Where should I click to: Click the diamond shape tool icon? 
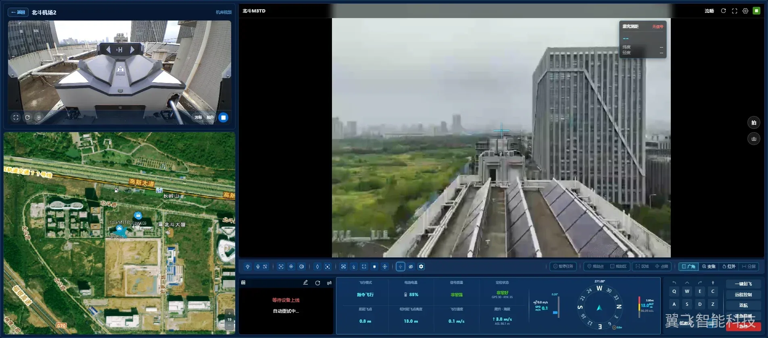click(x=317, y=267)
